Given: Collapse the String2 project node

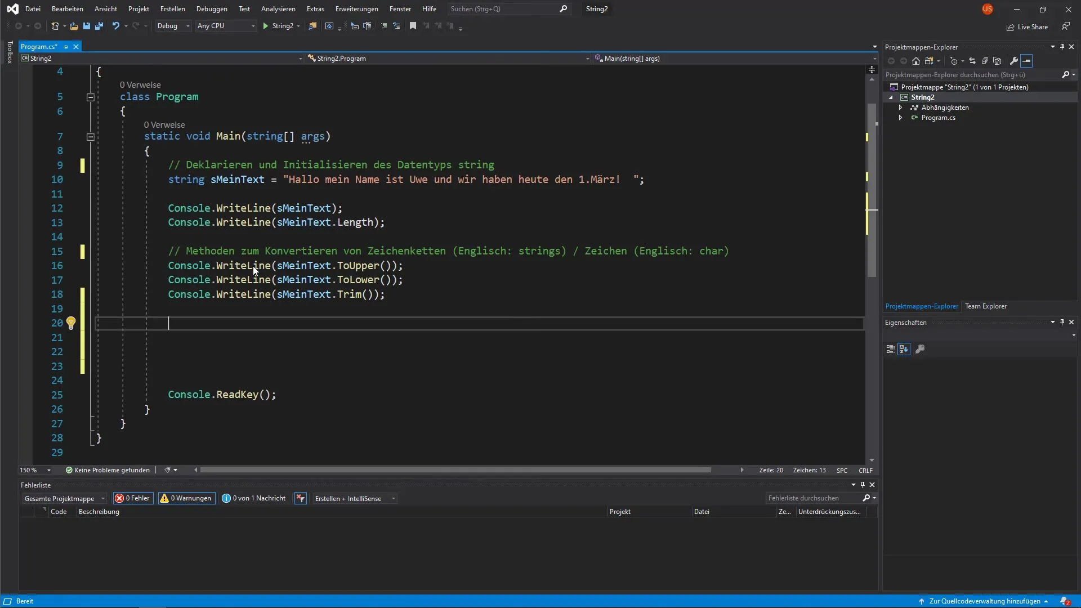Looking at the screenshot, I should pos(891,97).
